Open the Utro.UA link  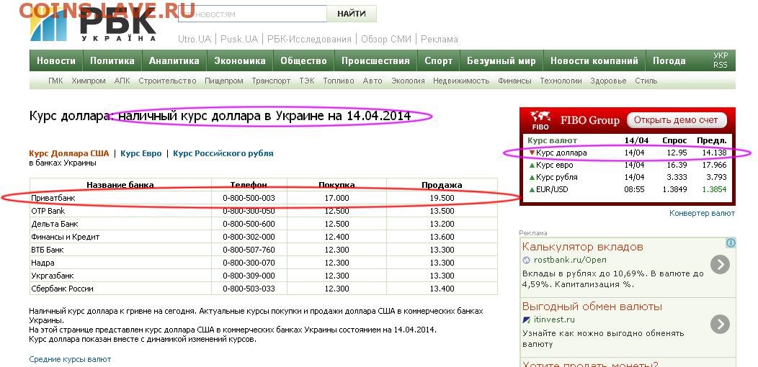[x=195, y=39]
